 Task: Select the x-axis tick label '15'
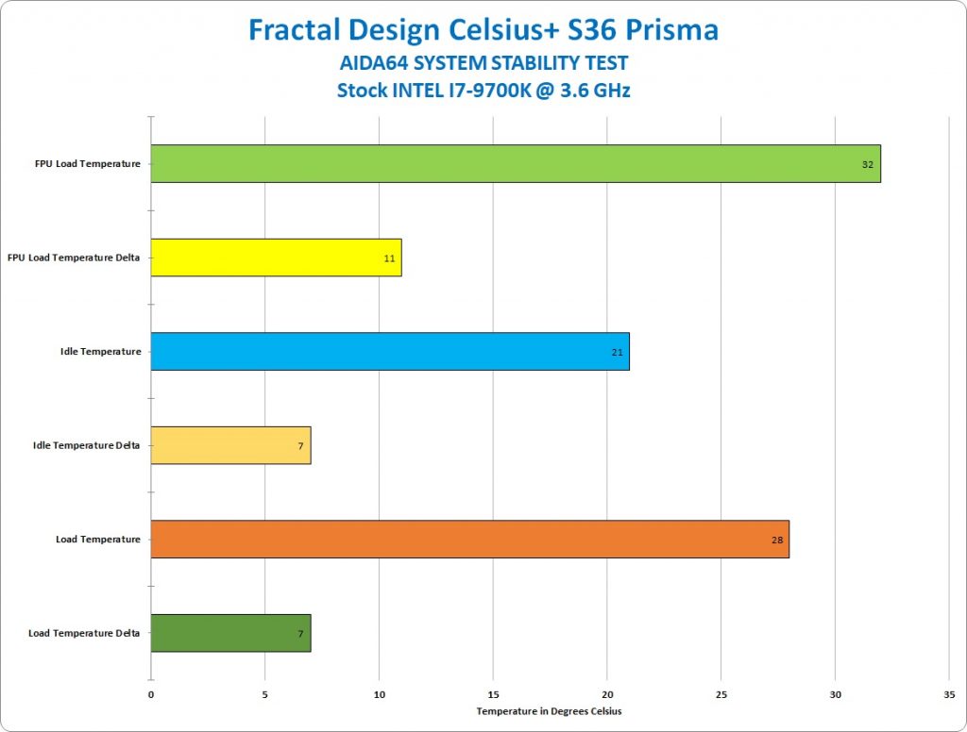pyautogui.click(x=493, y=695)
